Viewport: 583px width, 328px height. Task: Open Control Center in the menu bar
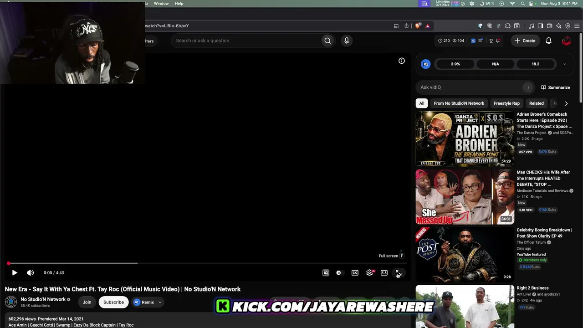(532, 4)
